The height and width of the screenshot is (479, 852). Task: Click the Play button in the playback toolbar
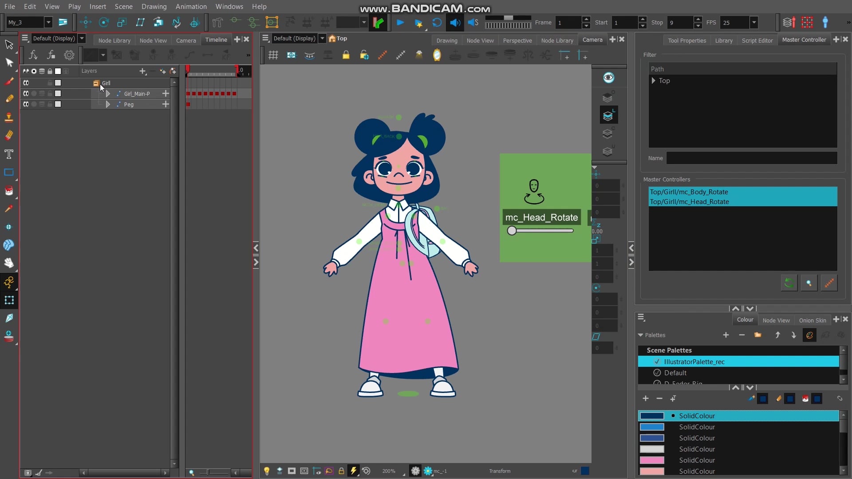click(x=400, y=22)
